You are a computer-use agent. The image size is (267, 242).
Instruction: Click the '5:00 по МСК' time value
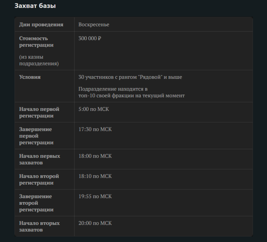click(94, 109)
